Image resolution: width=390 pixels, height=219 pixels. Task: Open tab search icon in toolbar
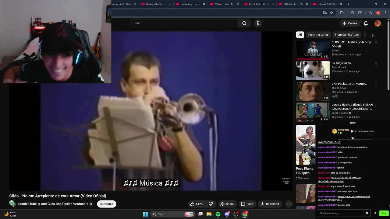click(x=360, y=13)
